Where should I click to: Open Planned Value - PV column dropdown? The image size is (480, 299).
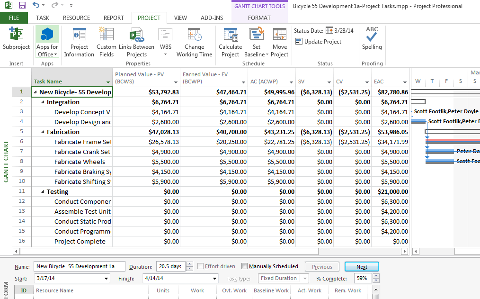tap(176, 82)
